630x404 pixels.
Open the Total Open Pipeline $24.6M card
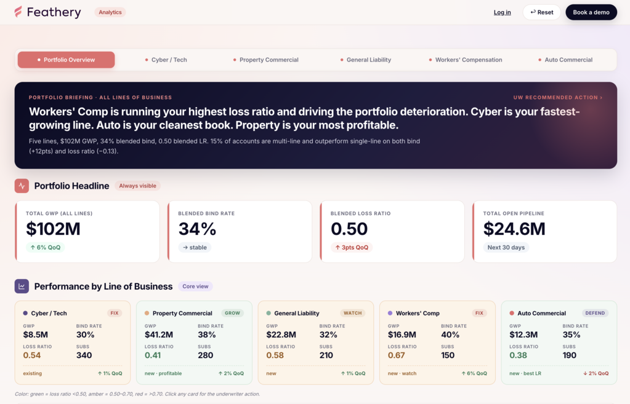coord(544,232)
